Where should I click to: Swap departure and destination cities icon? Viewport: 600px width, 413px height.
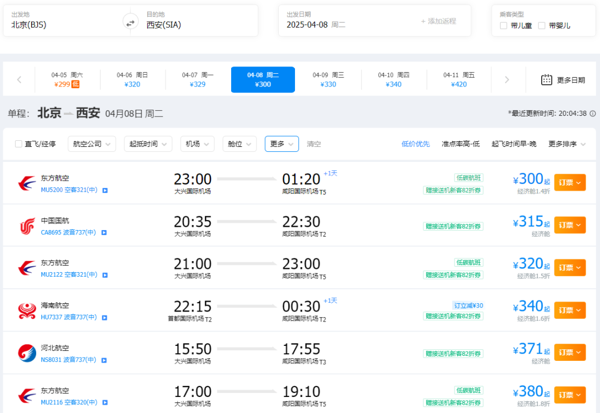tap(130, 23)
